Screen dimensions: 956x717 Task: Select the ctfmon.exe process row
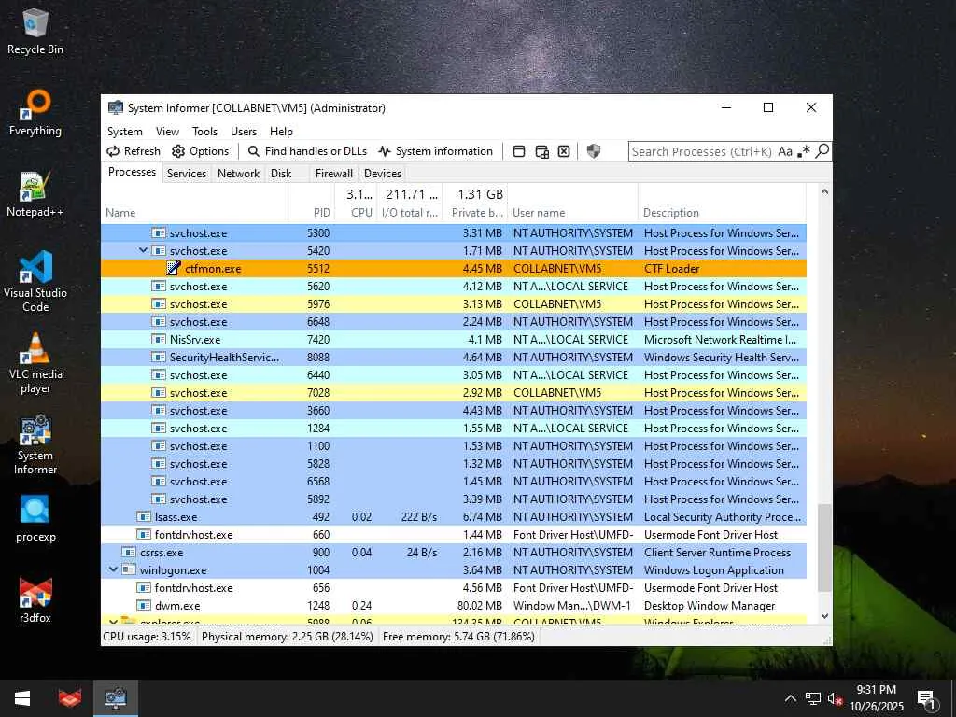tap(454, 268)
